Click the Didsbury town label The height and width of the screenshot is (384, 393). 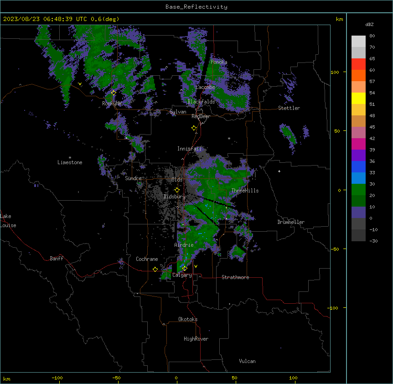coord(175,197)
